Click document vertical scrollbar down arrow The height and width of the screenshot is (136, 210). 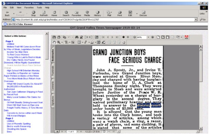click(201, 128)
